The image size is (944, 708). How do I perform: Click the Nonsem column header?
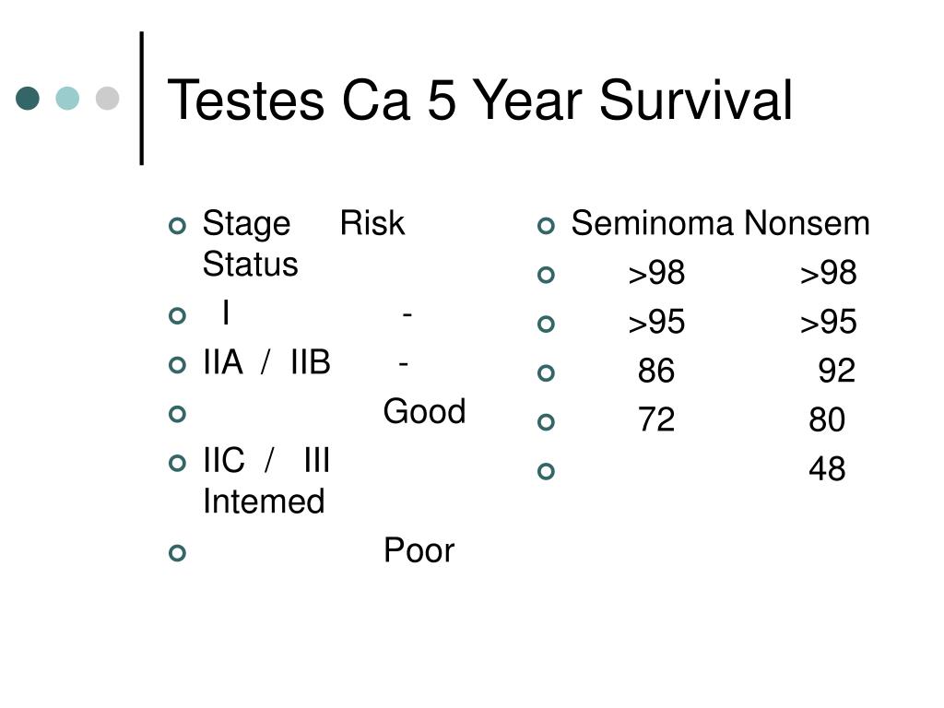808,223
